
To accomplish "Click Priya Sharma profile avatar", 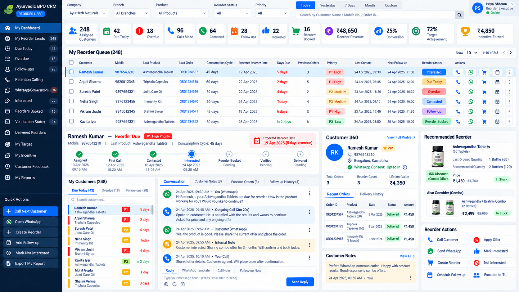I will (x=477, y=8).
